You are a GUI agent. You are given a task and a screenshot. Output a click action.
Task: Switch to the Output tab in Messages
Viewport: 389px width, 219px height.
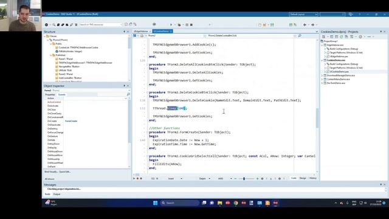click(57, 194)
